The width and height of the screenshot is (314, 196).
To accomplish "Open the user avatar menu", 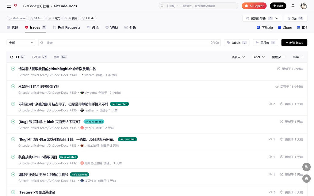I will point(304,6).
